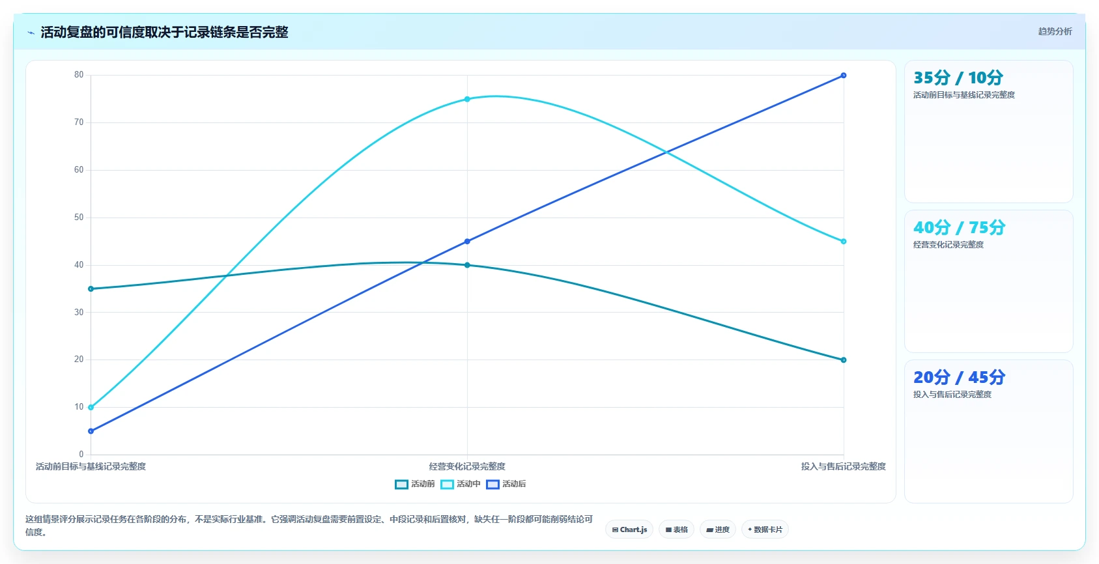1099x564 pixels.
Task: Select the 进度 tag chip
Action: point(718,529)
